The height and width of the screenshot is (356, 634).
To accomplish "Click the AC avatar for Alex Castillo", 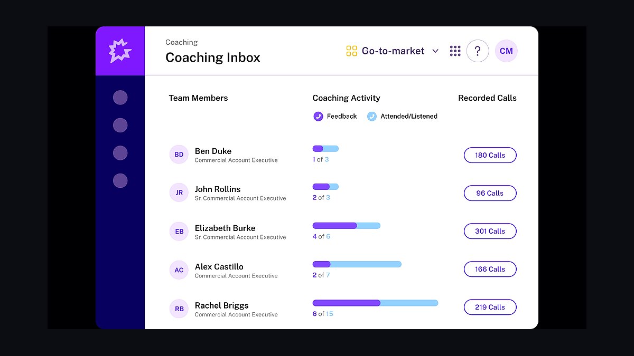I will 179,270.
